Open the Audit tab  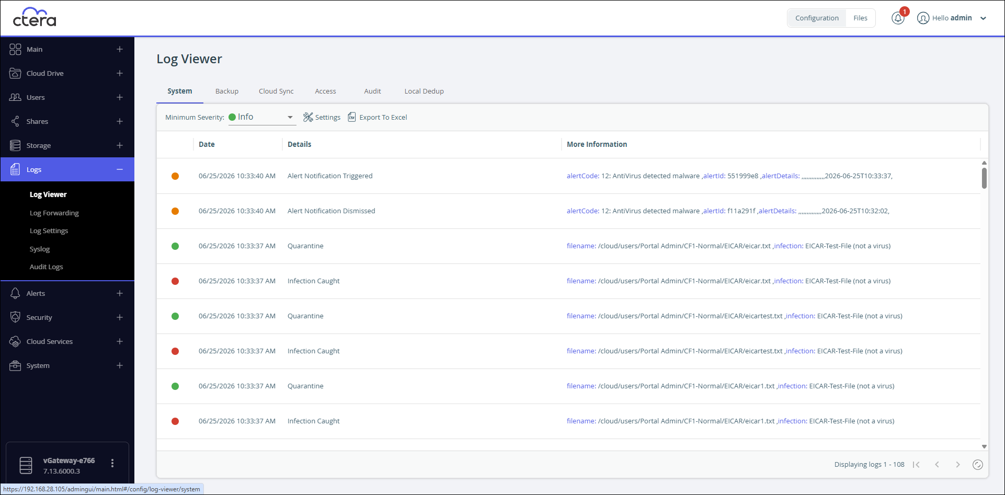[372, 91]
